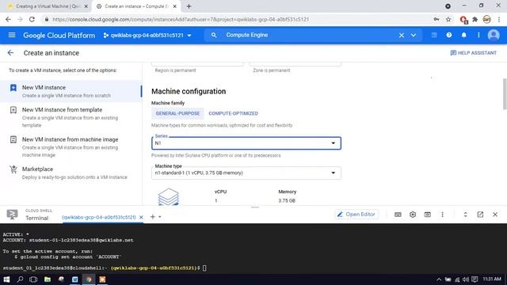Click the browser address bar URL
The height and width of the screenshot is (285, 507).
pos(181,19)
